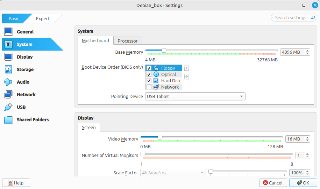320x189 pixels.
Task: Select the Network category label in sidebar
Action: click(26, 94)
